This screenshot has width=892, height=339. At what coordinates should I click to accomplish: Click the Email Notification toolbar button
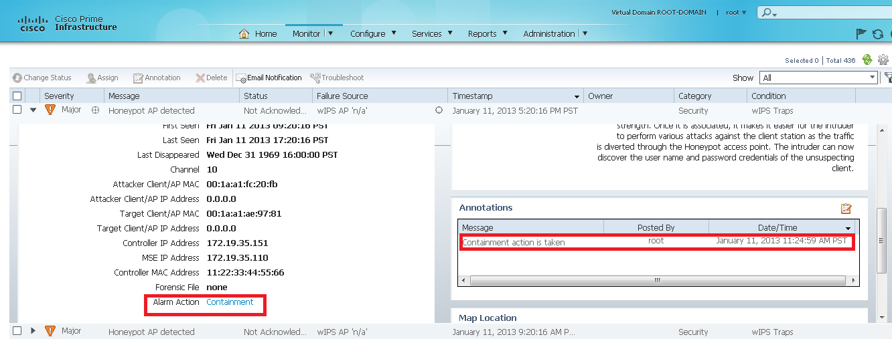click(269, 78)
